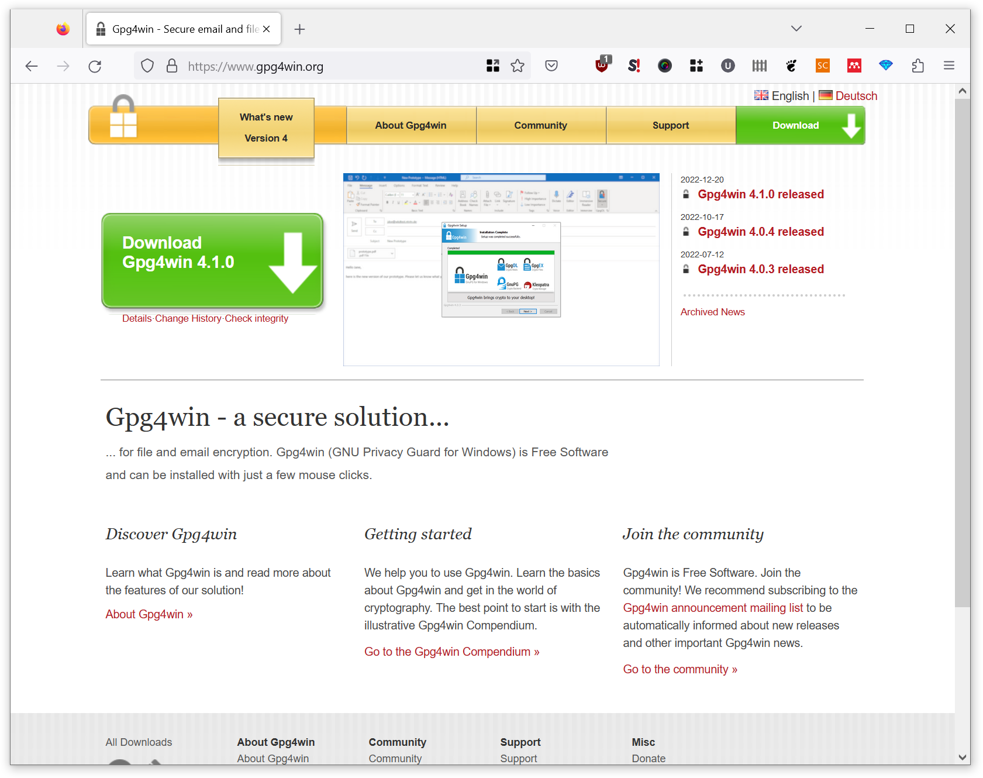Open Gpg4win 4.0.4 released news

coord(761,232)
